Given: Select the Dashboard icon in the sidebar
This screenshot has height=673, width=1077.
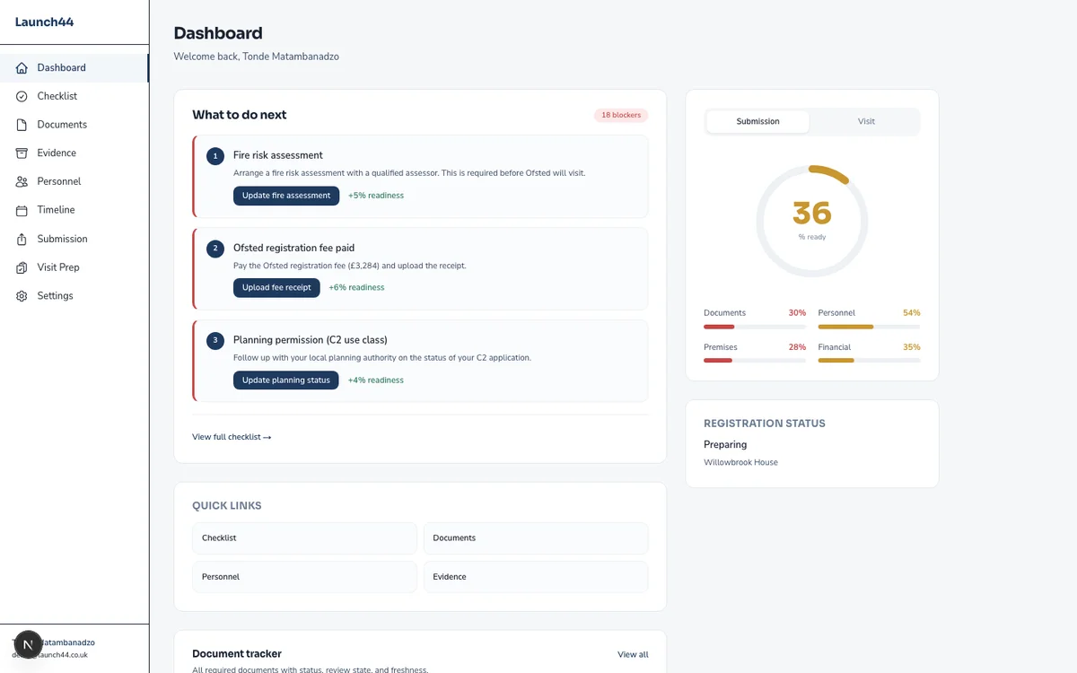Looking at the screenshot, I should pos(21,67).
